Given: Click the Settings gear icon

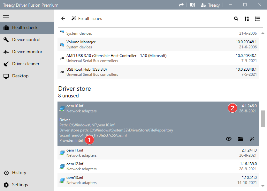Looking at the screenshot, I should [6, 185].
